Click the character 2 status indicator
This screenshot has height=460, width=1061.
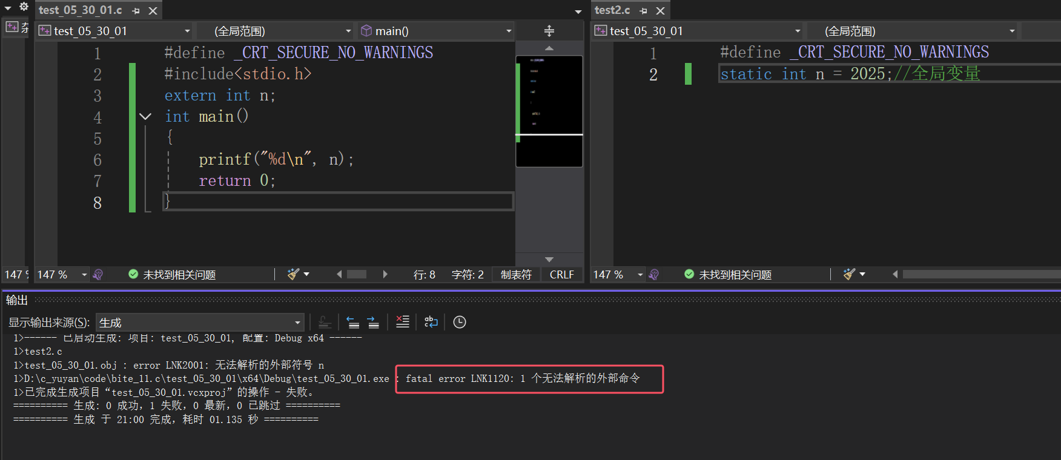coord(468,275)
